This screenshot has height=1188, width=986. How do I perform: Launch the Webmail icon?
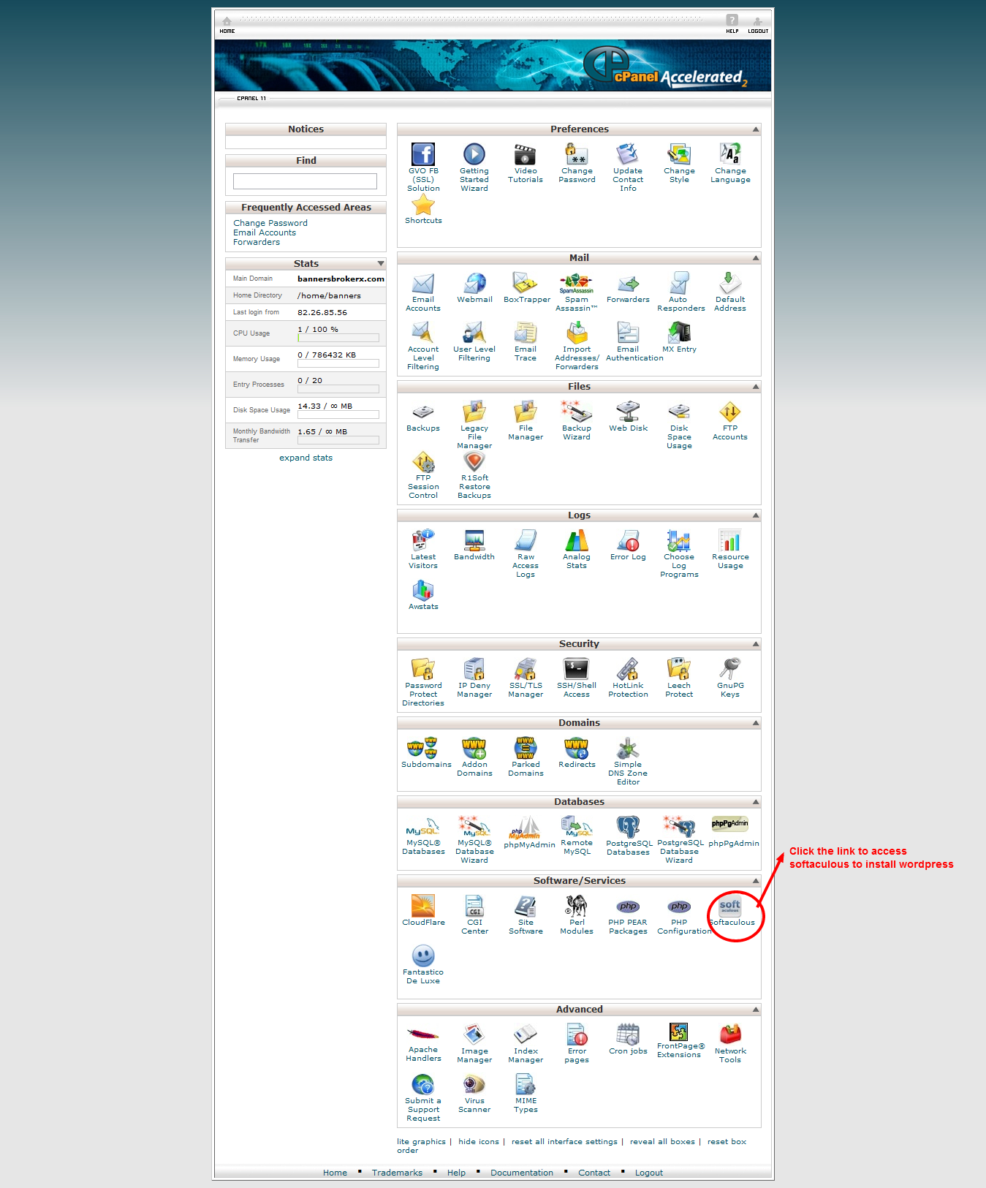pos(474,284)
